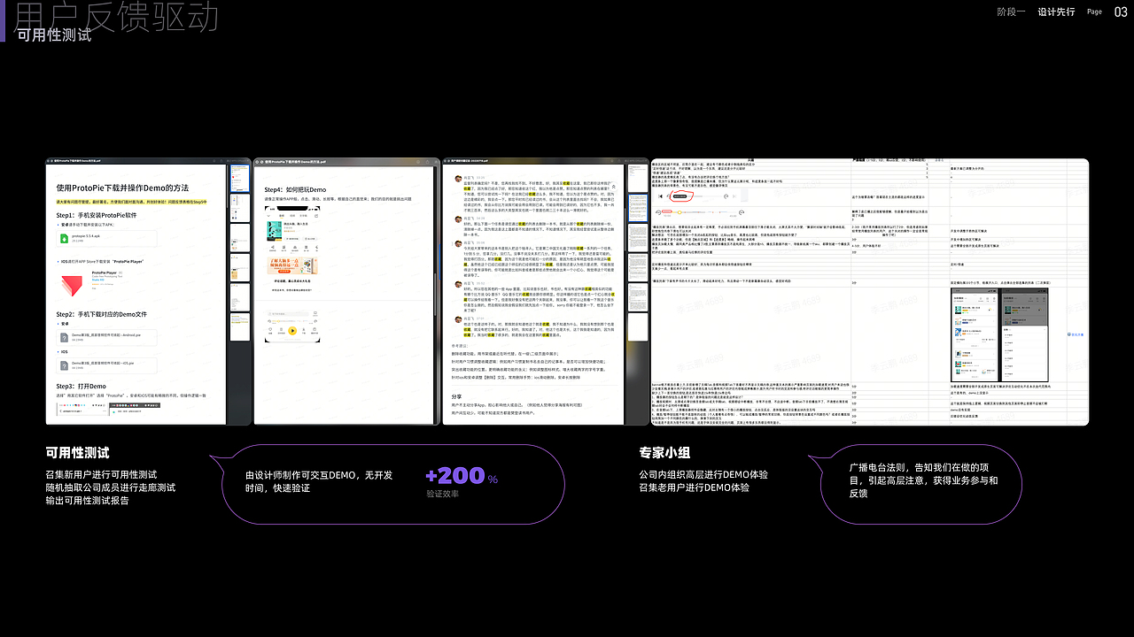
Task: Select third page thumbnail in ProtoPie PDF sidebar
Action: pos(240,238)
